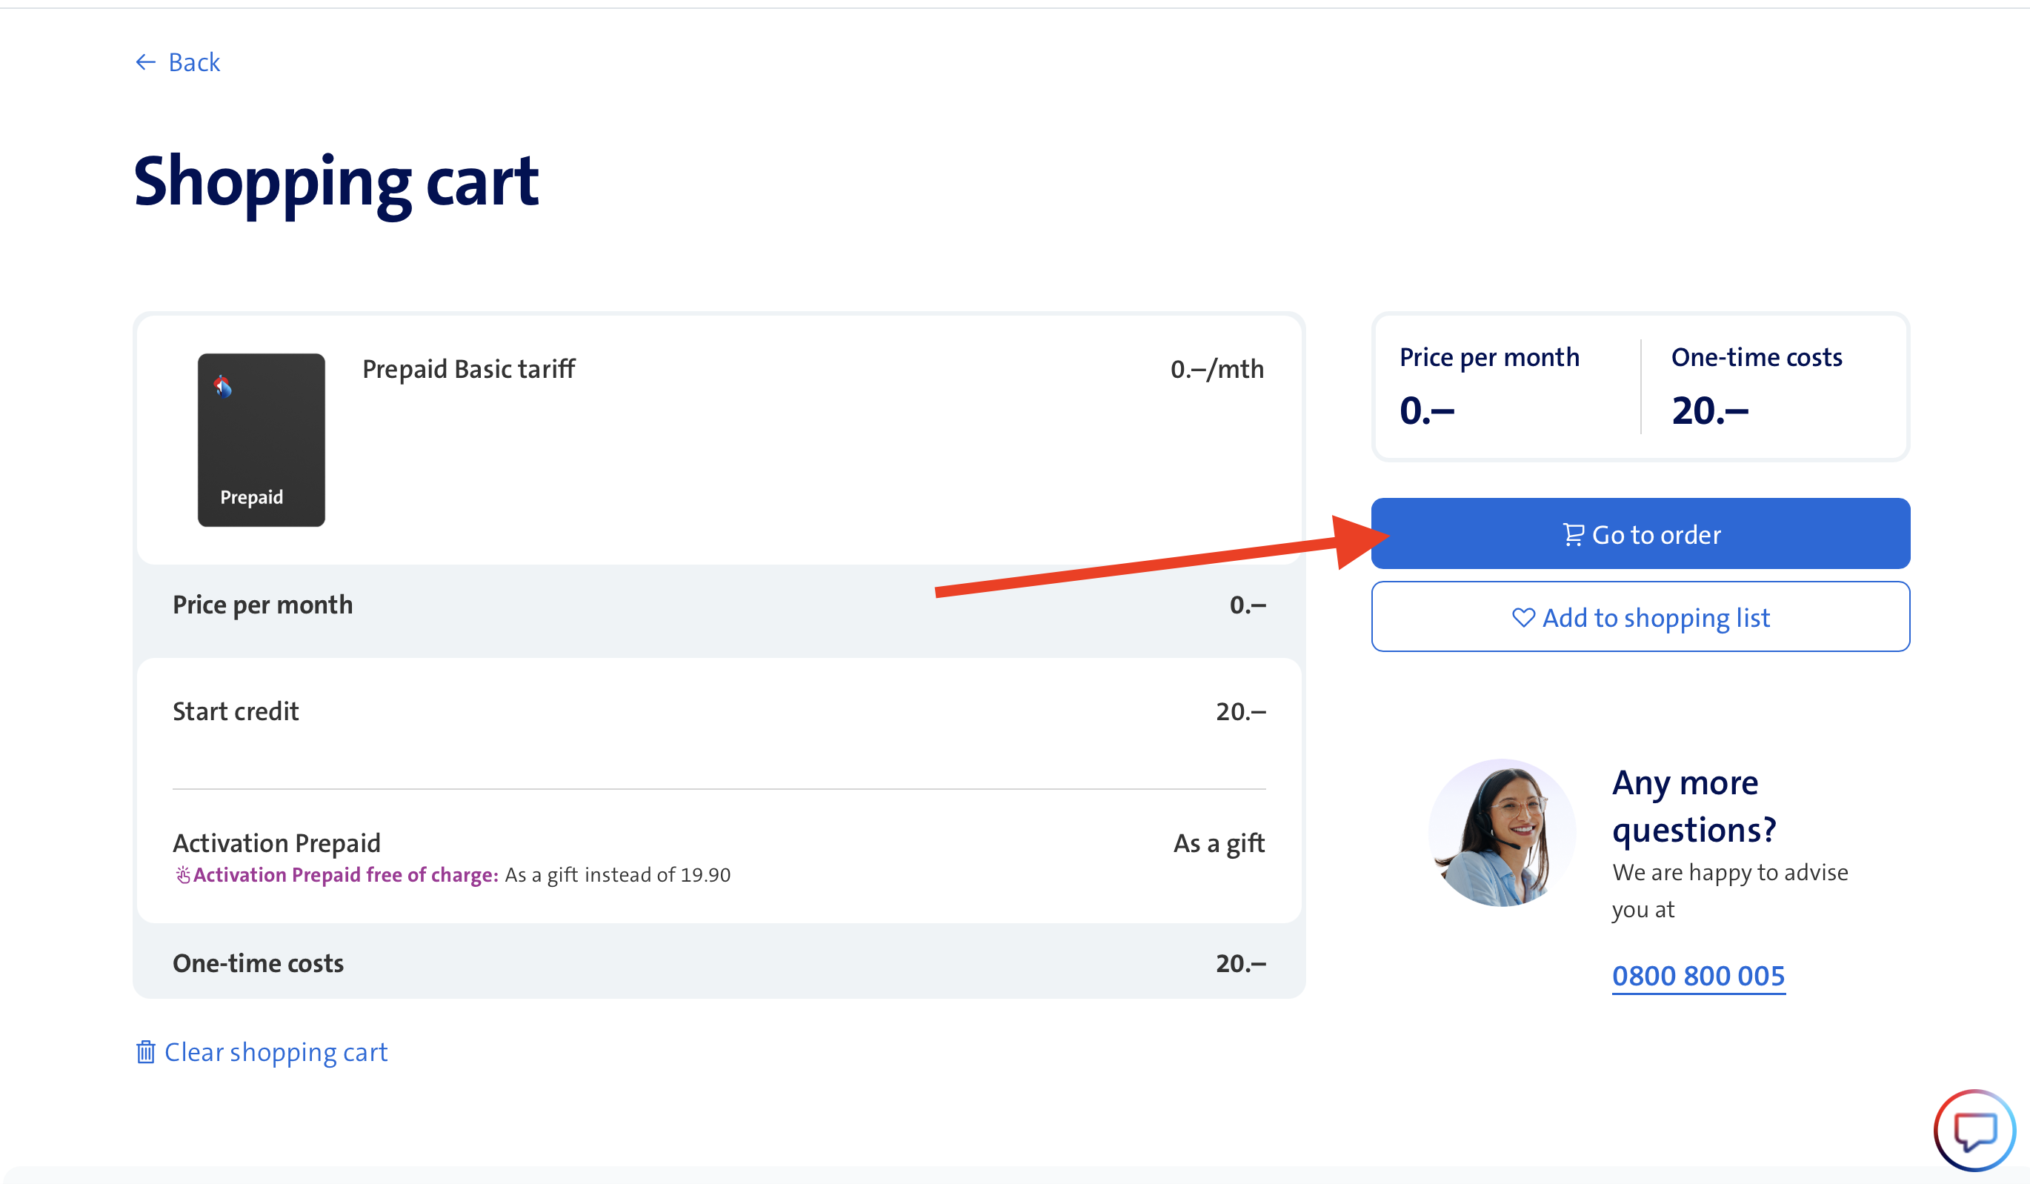Click the Swisscom logo on the Prepaid card

pyautogui.click(x=223, y=388)
